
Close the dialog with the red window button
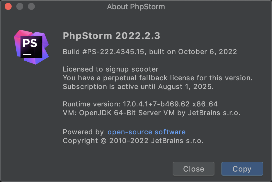(8, 7)
